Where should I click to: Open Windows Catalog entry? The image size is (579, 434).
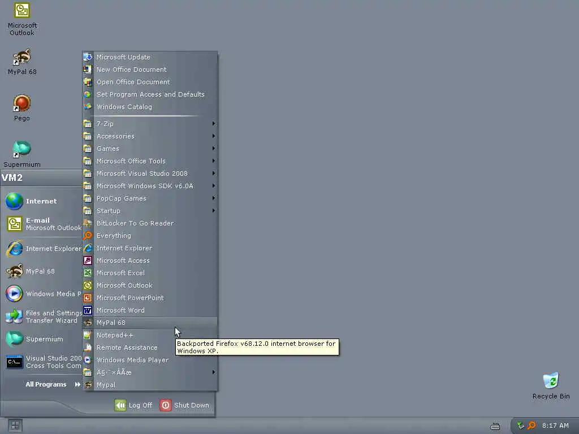150,107
